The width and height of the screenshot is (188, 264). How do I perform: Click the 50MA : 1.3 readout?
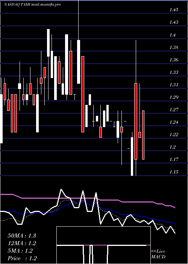coord(22,236)
